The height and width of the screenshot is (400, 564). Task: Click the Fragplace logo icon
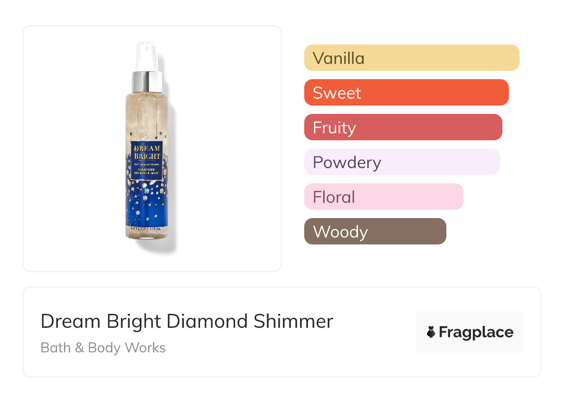pos(431,332)
